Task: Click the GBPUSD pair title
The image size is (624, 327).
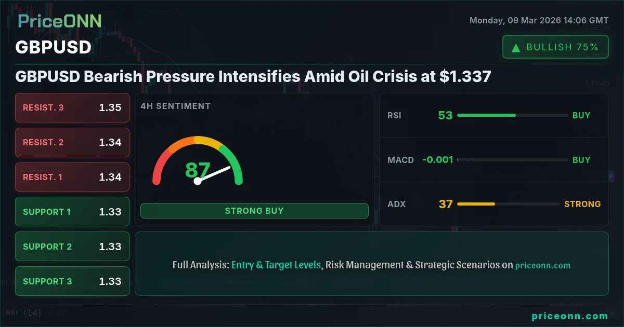Action: (x=54, y=47)
